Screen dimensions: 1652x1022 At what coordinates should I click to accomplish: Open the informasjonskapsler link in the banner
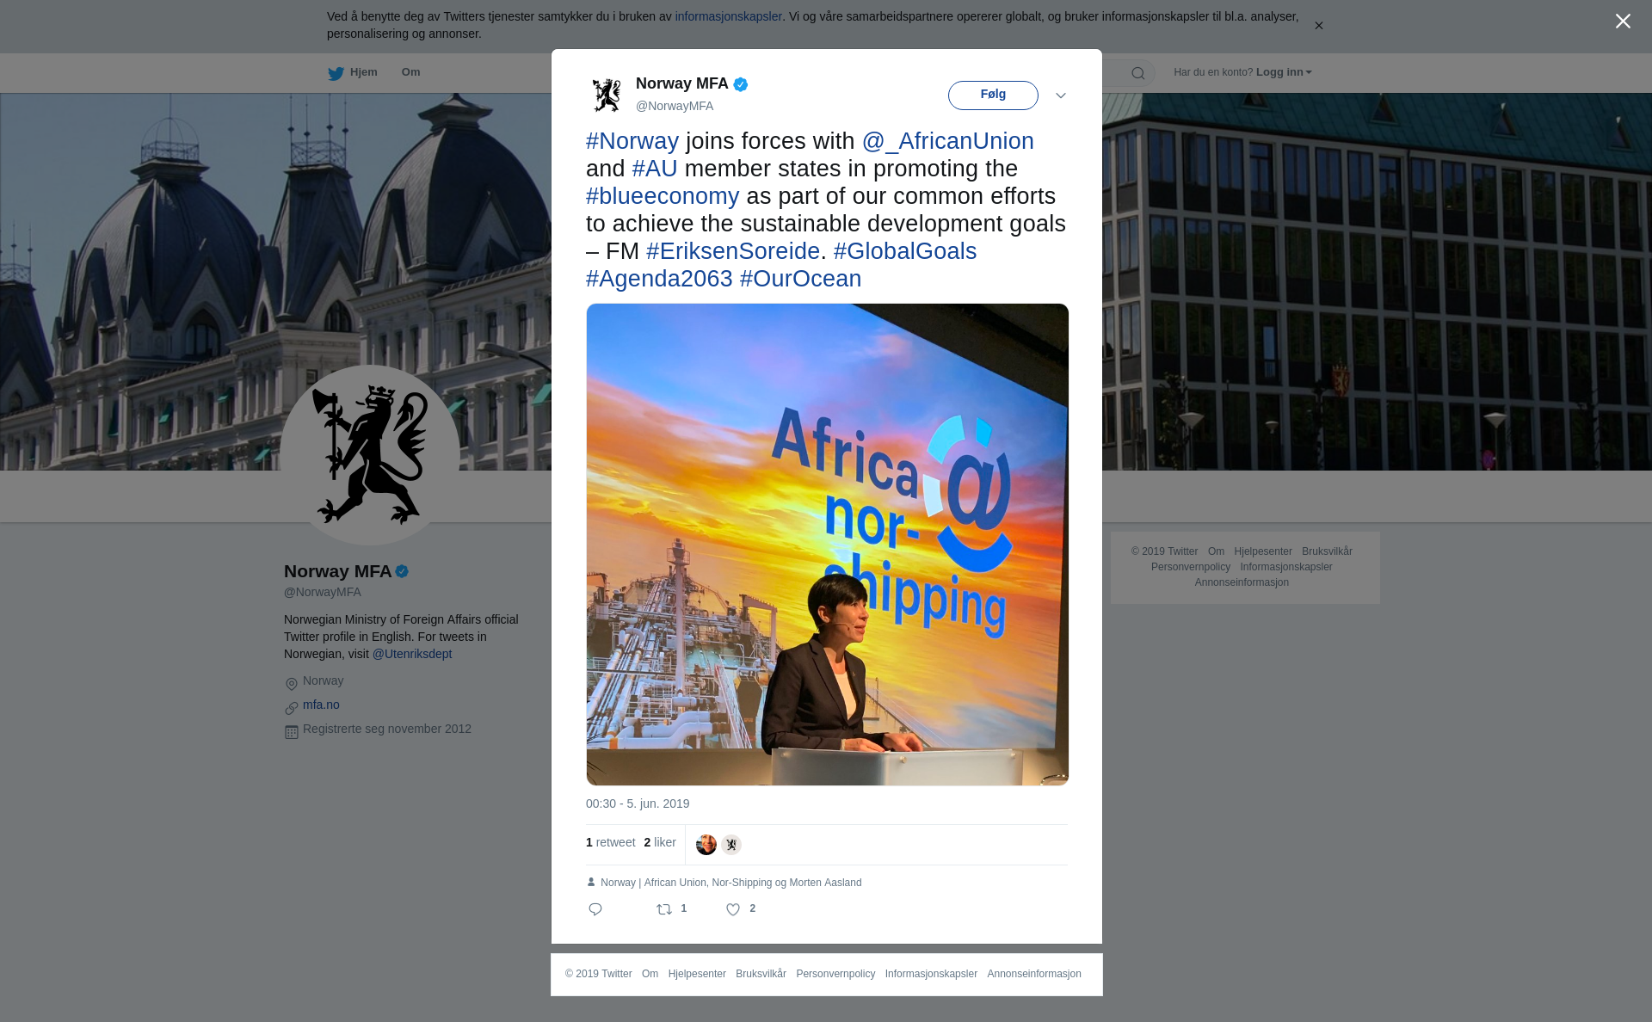pyautogui.click(x=728, y=16)
